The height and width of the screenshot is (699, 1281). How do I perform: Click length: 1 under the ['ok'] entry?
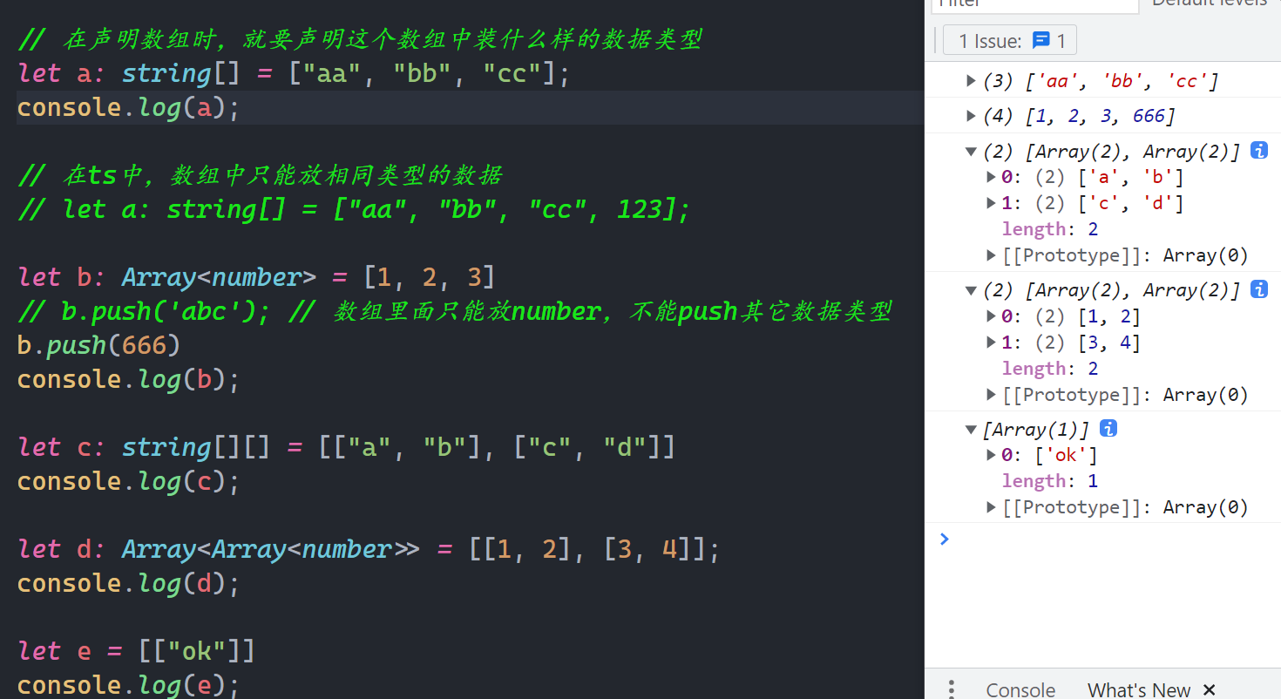1050,481
